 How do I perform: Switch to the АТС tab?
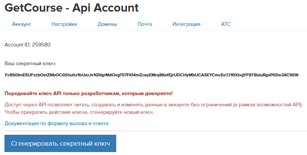click(226, 24)
